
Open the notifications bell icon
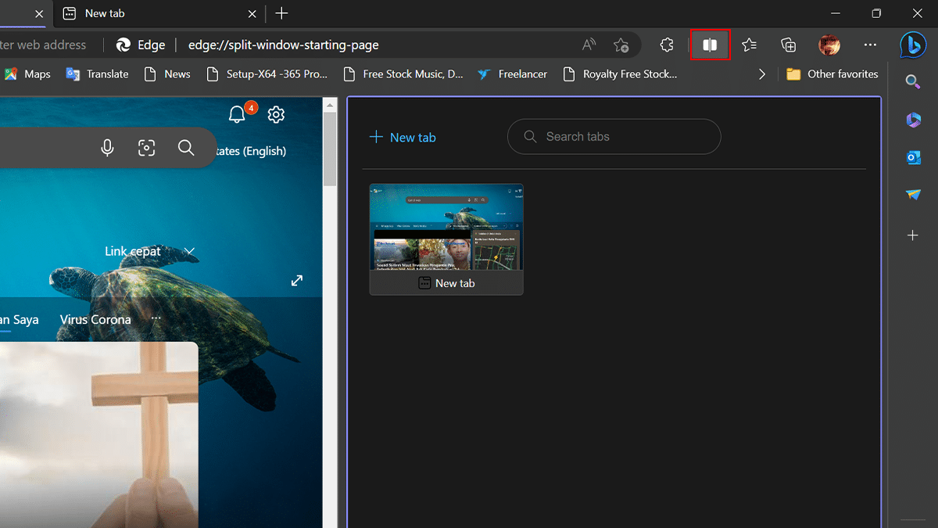pyautogui.click(x=237, y=115)
